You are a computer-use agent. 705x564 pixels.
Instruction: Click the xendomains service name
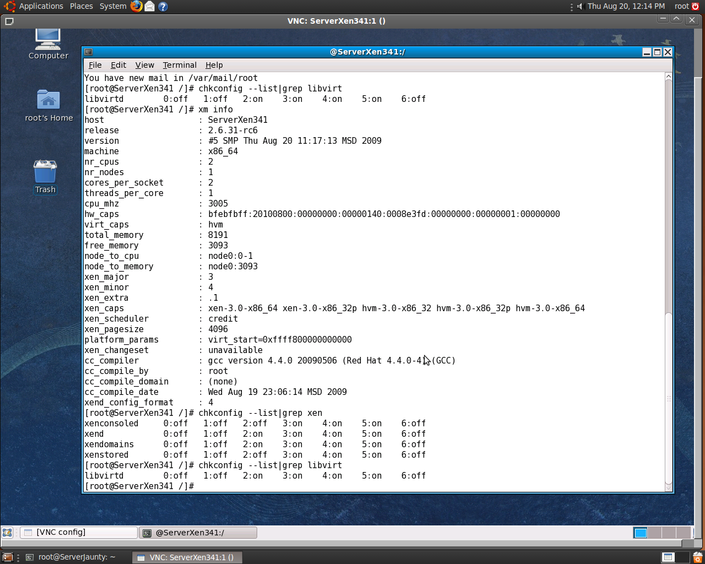109,444
